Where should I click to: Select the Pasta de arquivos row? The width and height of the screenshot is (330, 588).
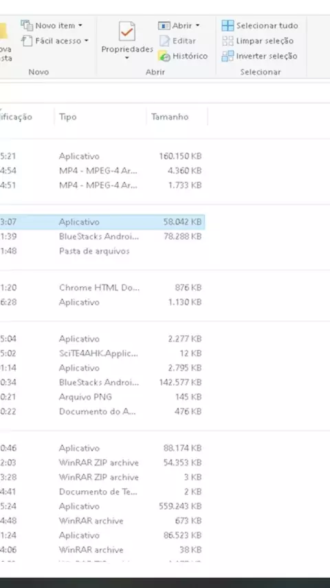pyautogui.click(x=102, y=251)
